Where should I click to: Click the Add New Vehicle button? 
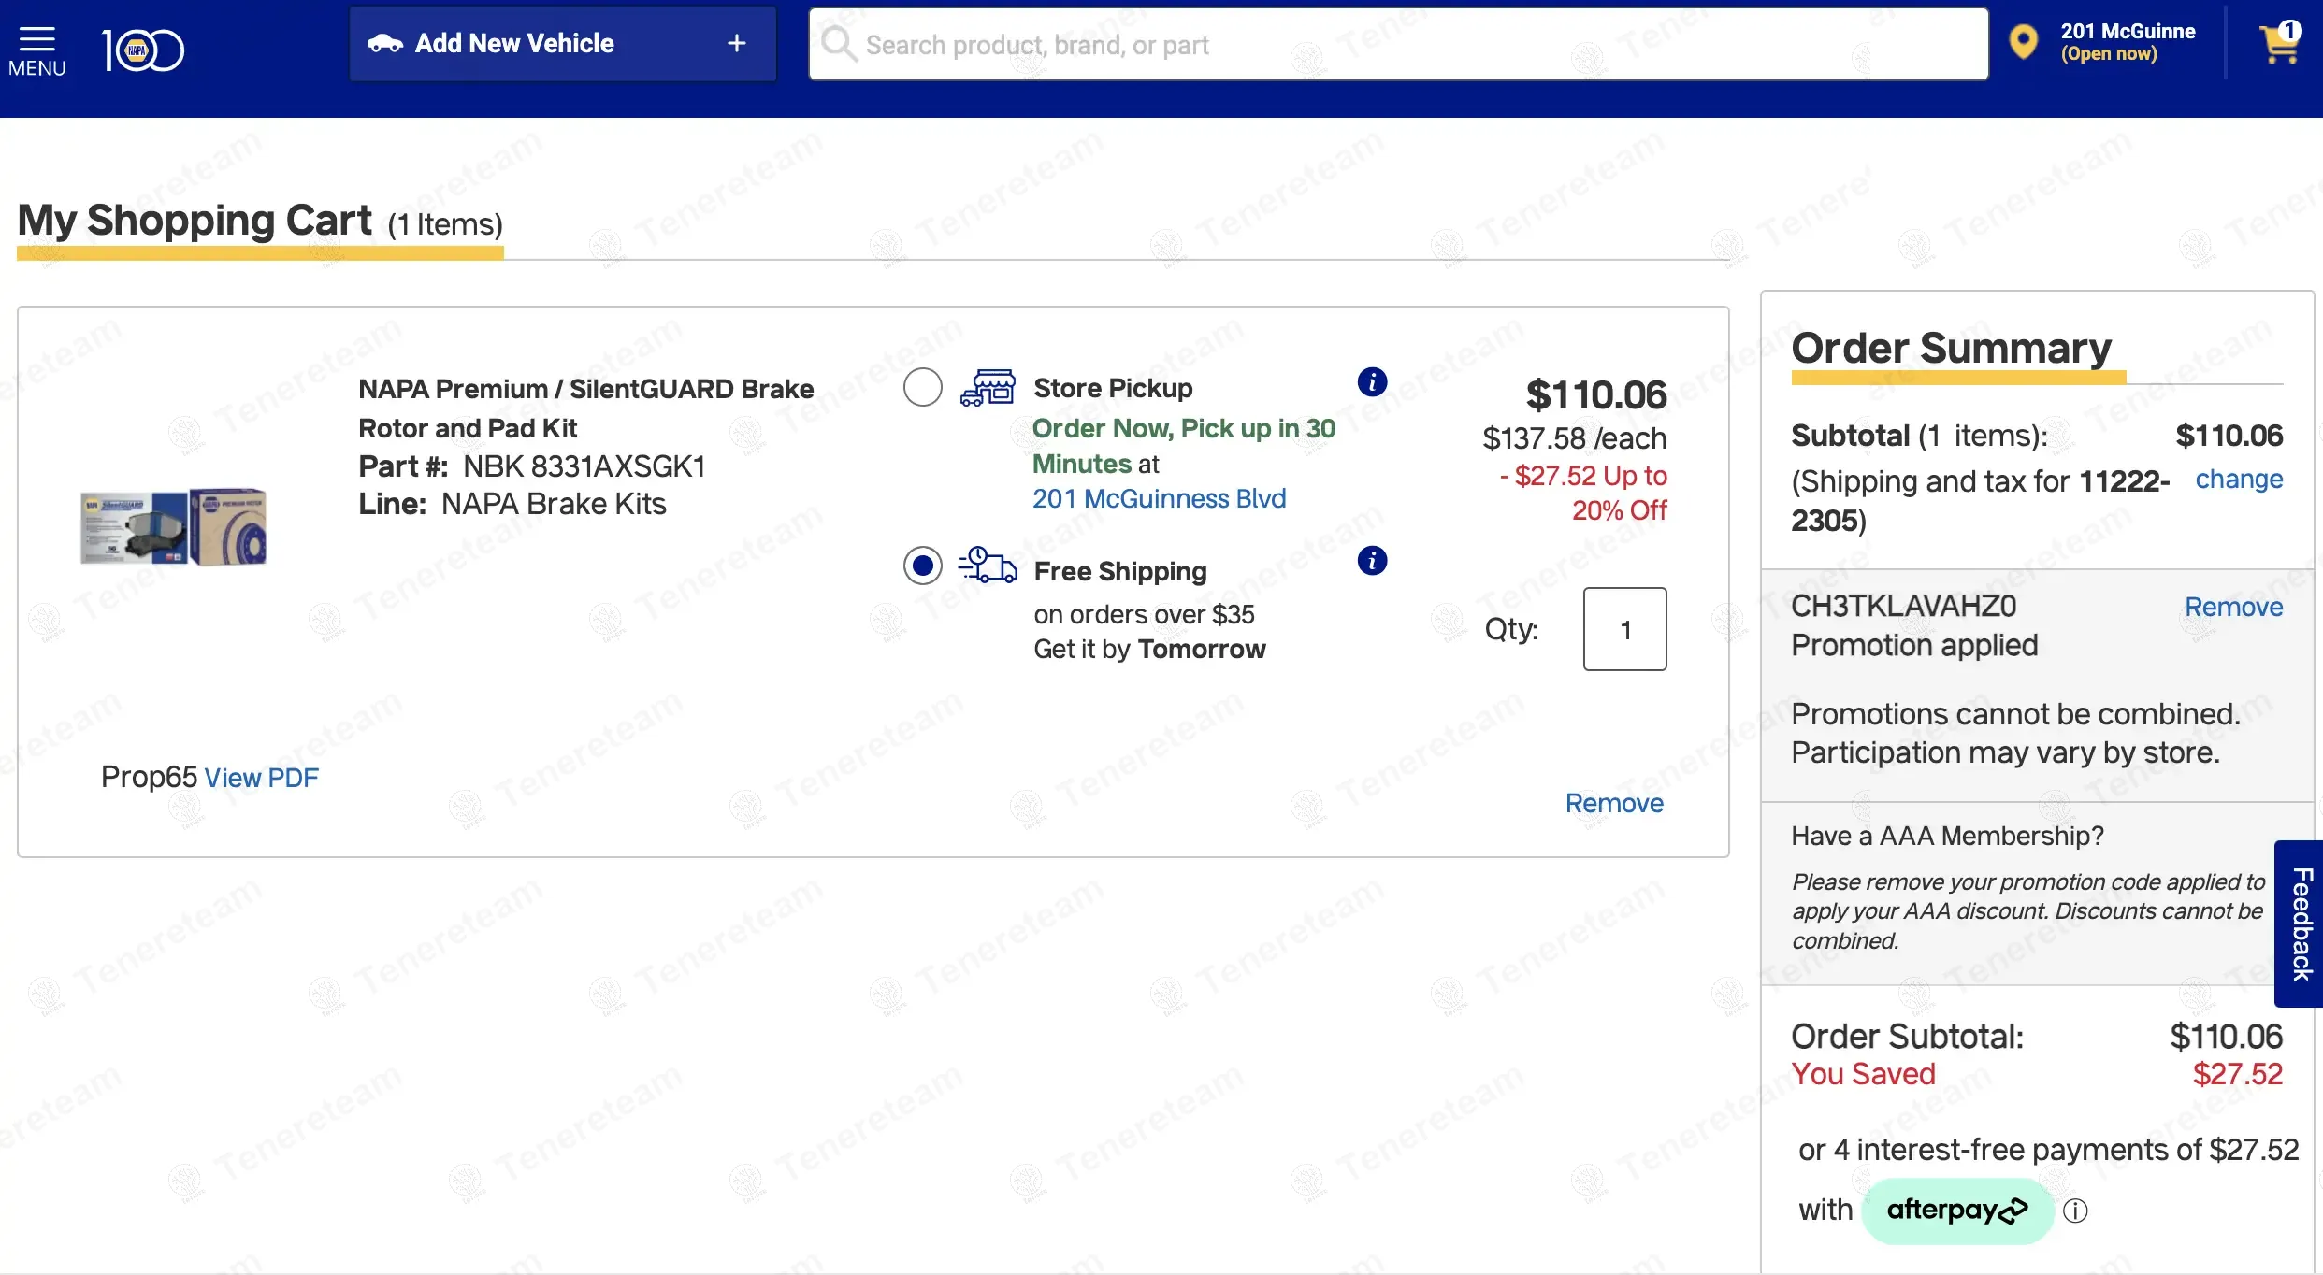click(x=563, y=44)
